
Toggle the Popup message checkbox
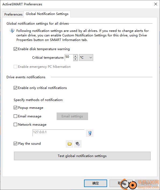tap(15, 108)
